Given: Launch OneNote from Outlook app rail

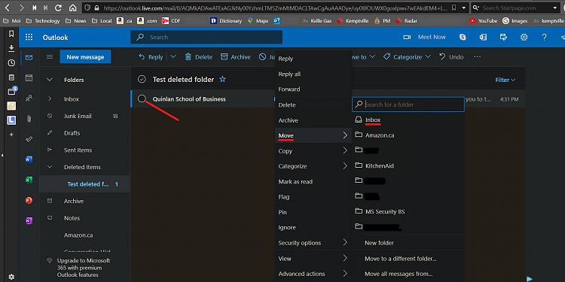Looking at the screenshot, I should point(29,221).
